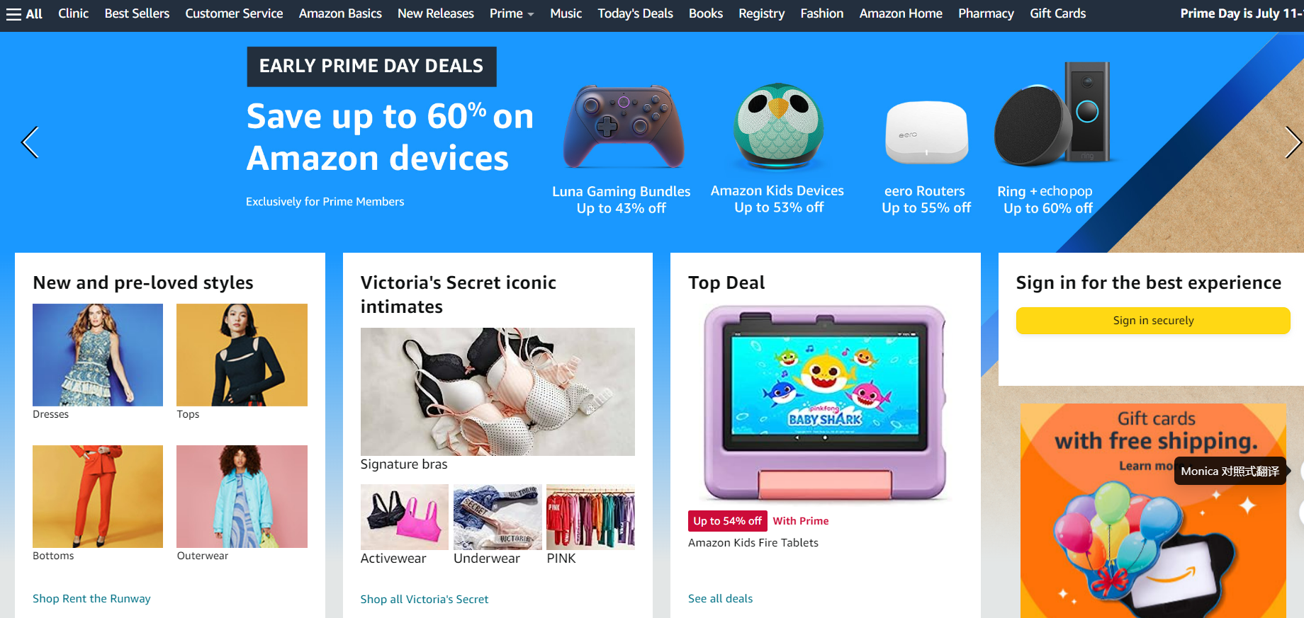Choose the Ring doorbell and Echo Pop image
Screen dimensions: 1304x618
1052,114
